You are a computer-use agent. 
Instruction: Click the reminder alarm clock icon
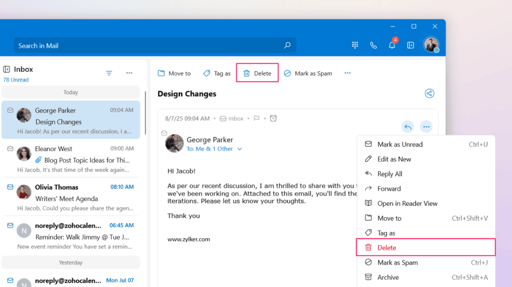click(x=273, y=118)
